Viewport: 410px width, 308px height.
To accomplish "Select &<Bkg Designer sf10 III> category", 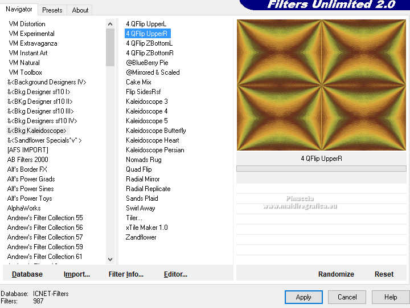I will click(x=40, y=111).
